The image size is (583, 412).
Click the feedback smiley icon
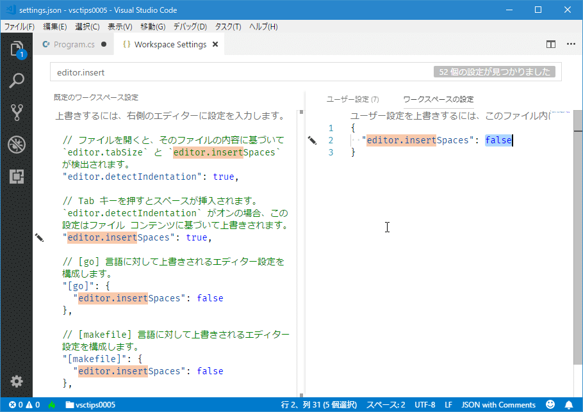click(550, 405)
